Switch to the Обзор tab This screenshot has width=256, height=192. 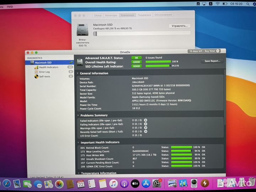click(x=98, y=15)
